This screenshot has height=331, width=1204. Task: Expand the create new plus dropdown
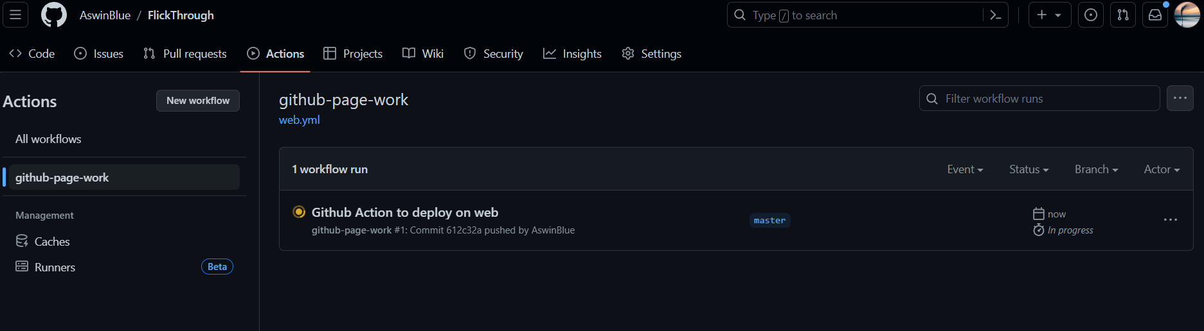1050,15
